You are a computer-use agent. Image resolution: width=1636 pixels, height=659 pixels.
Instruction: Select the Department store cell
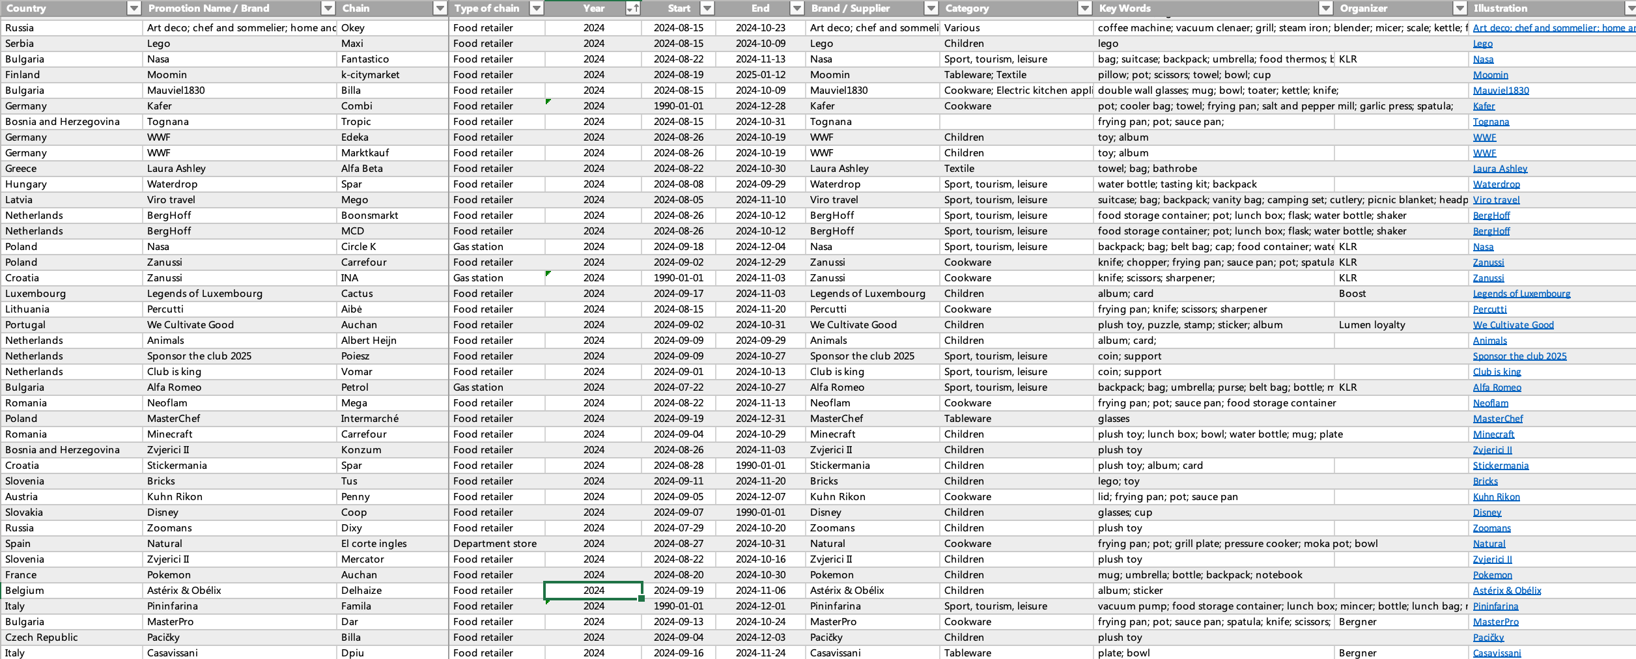coord(495,544)
